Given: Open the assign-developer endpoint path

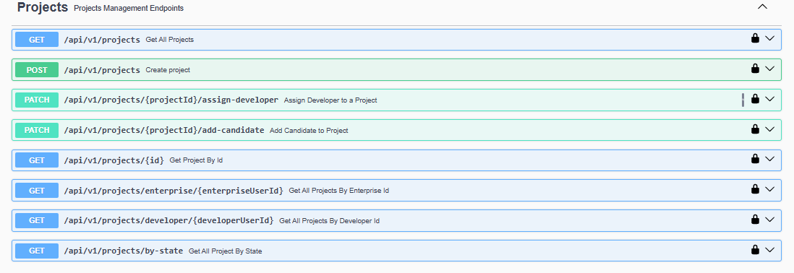Looking at the screenshot, I should [171, 100].
